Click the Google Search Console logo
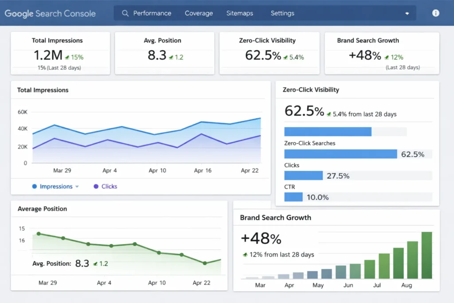The height and width of the screenshot is (303, 454). coord(50,13)
